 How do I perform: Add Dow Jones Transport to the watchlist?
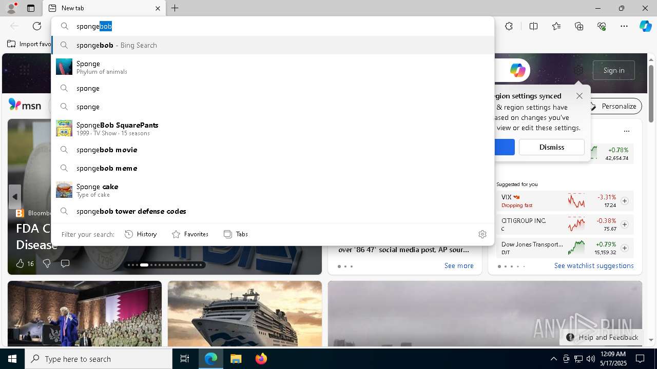pyautogui.click(x=625, y=248)
